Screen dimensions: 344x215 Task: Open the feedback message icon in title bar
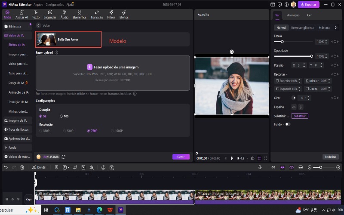279,4
